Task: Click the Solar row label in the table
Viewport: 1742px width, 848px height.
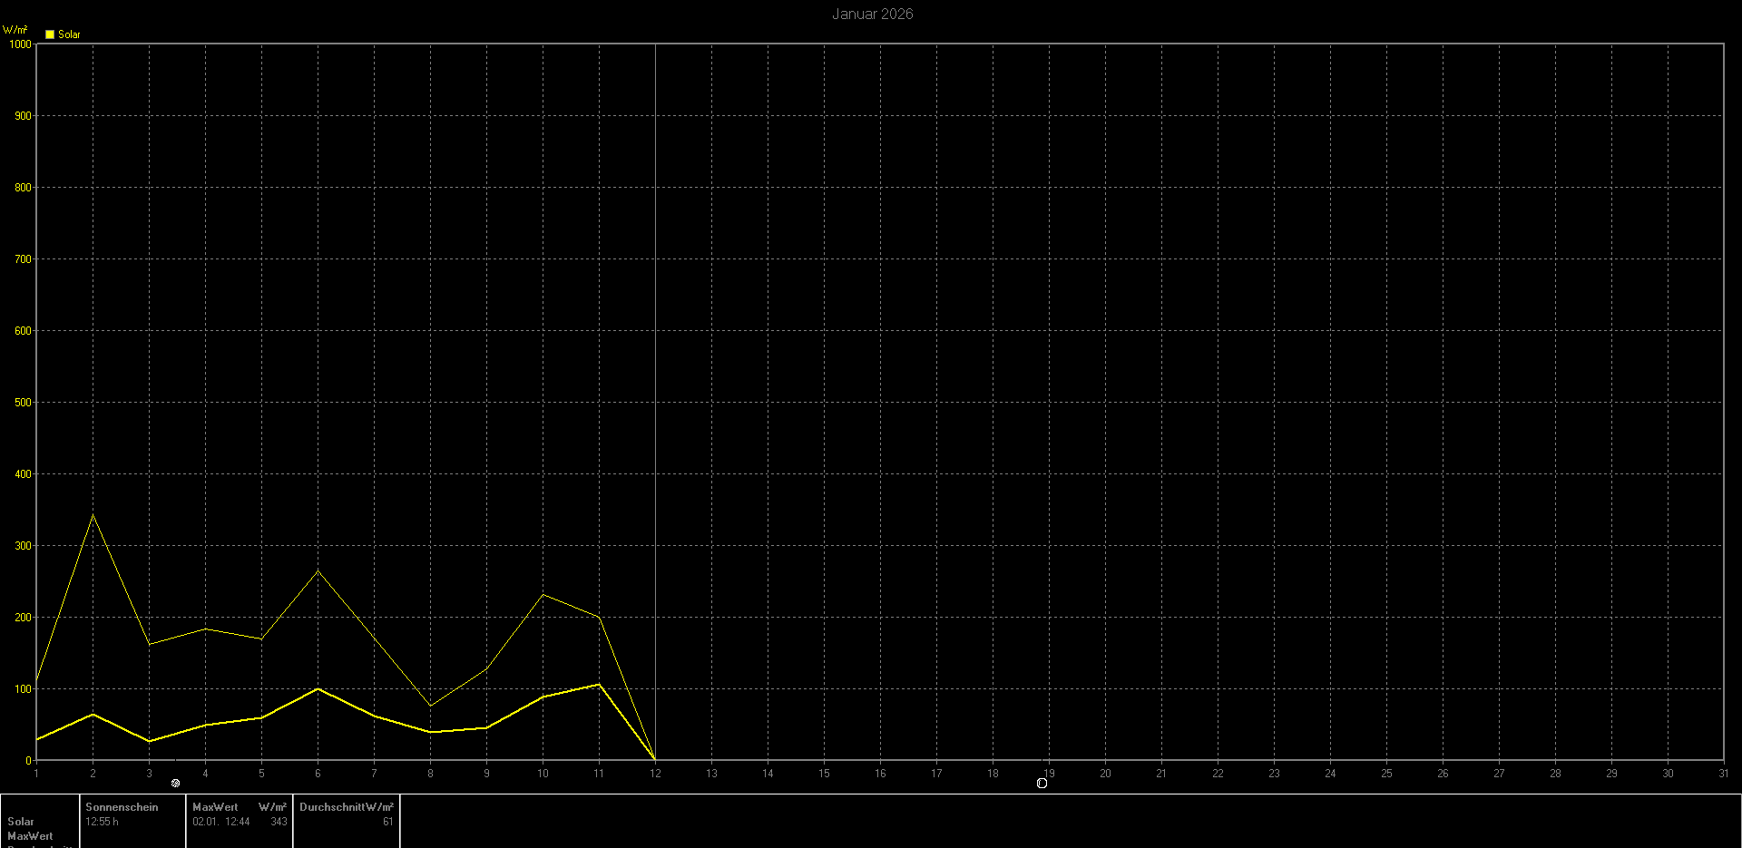Action: (21, 822)
